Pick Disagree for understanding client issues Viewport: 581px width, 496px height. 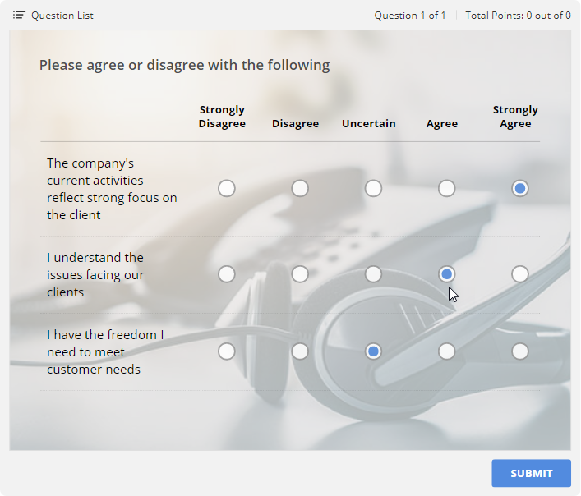pos(300,274)
